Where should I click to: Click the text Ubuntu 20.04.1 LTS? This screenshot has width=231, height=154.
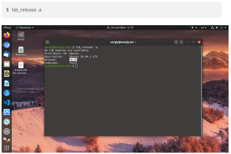click(x=83, y=57)
